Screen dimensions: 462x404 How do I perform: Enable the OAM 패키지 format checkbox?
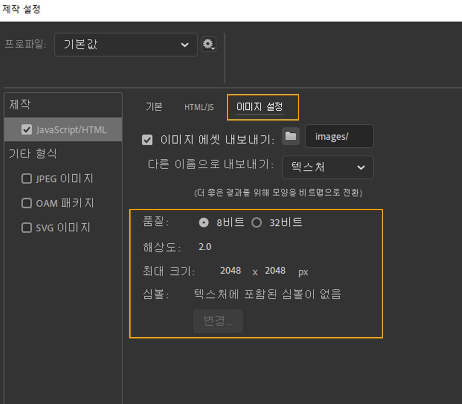27,203
